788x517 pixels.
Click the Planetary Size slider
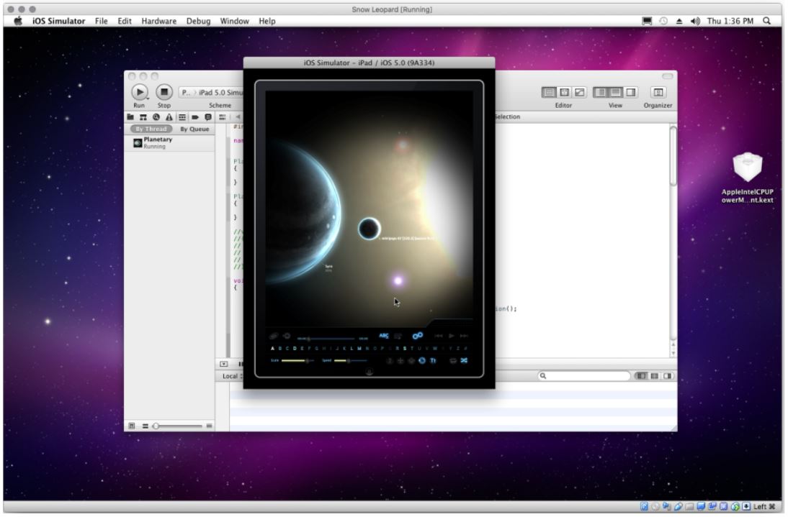[297, 360]
